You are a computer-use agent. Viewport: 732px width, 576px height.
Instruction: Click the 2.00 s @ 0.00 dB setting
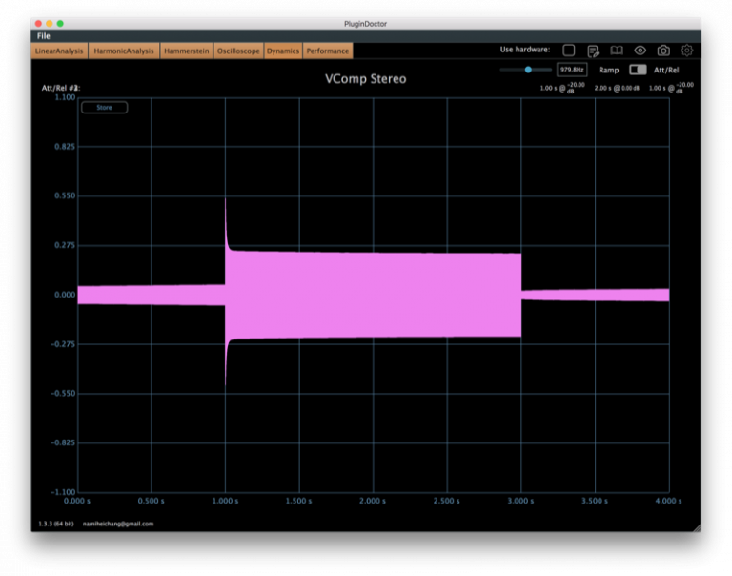tap(616, 88)
